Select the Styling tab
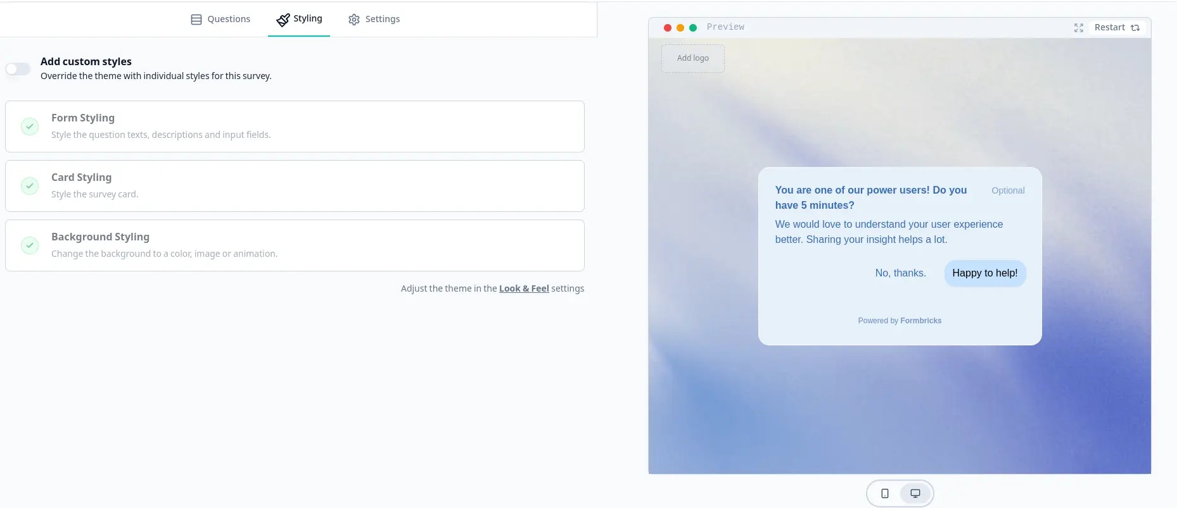The image size is (1177, 508). pos(299,19)
